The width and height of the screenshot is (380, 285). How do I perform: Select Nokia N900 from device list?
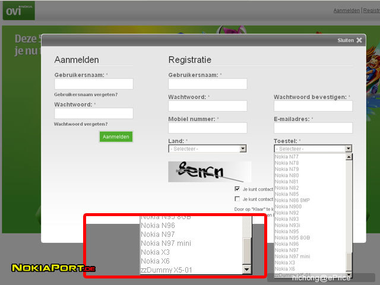pos(310,207)
